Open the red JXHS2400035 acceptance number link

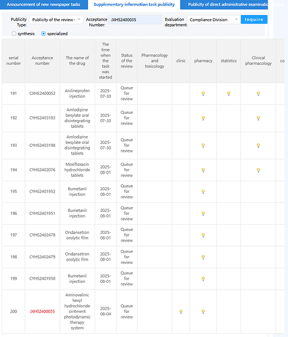[x=42, y=311]
